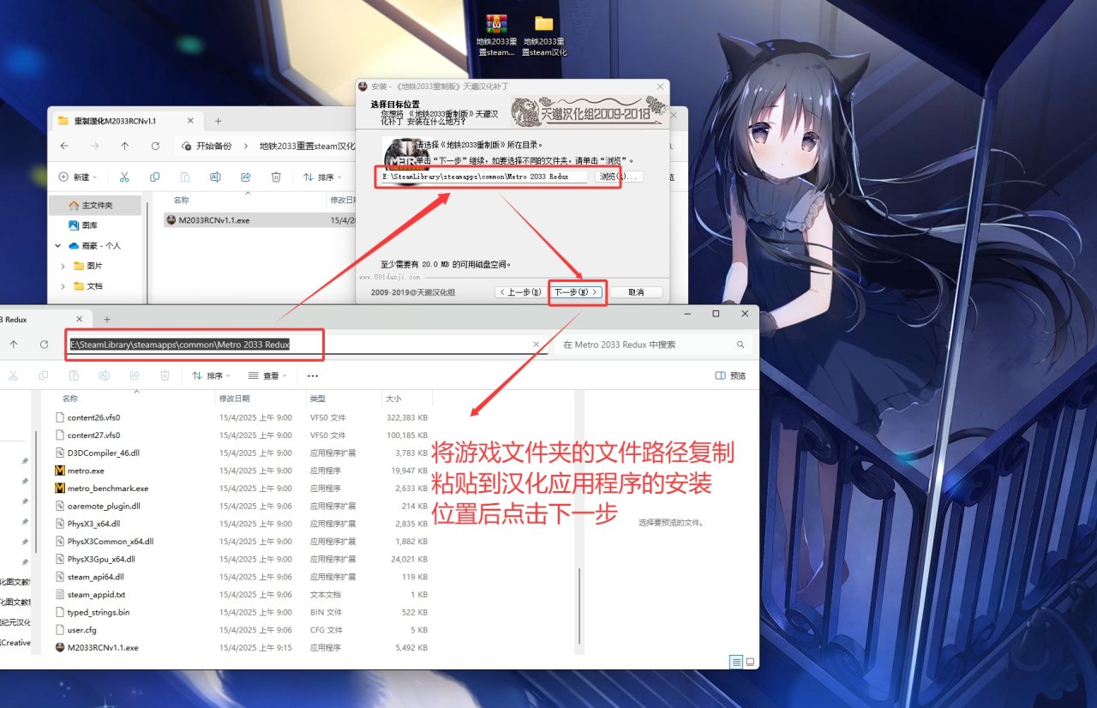Select the 地铁2033重置steam汉化 folder icon on the desktop
The image size is (1097, 708).
[x=544, y=35]
